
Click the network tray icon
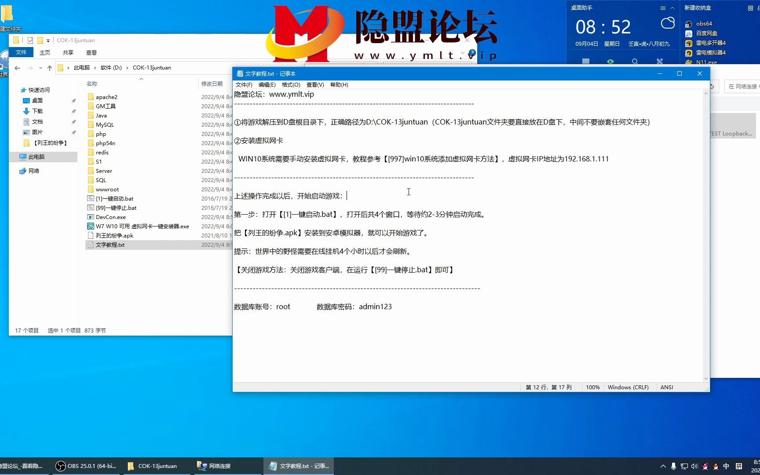(684, 466)
